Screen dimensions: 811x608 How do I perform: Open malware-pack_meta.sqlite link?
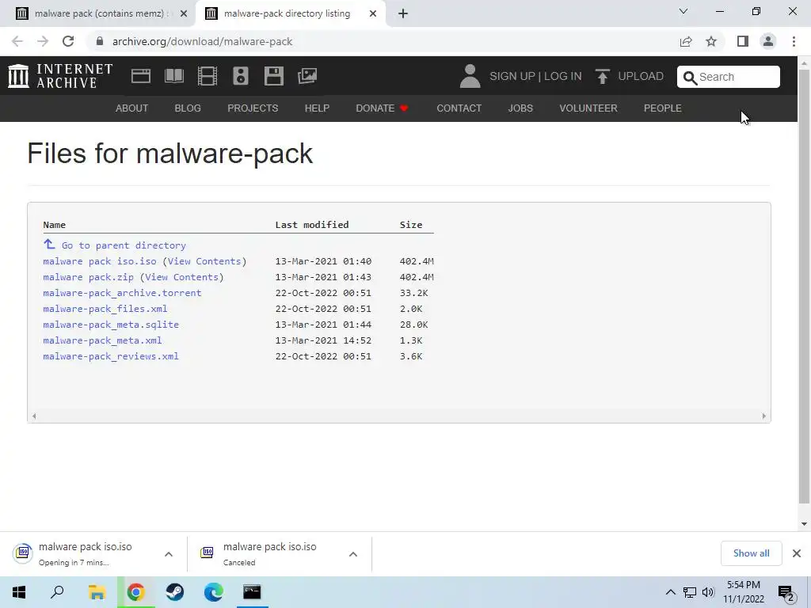point(111,325)
